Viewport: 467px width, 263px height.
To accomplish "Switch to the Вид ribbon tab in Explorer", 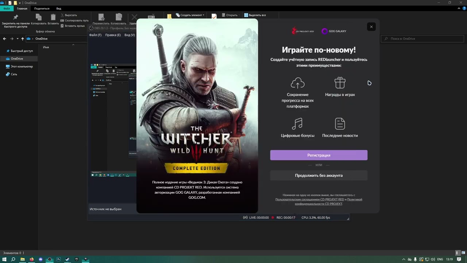I will pyautogui.click(x=59, y=8).
